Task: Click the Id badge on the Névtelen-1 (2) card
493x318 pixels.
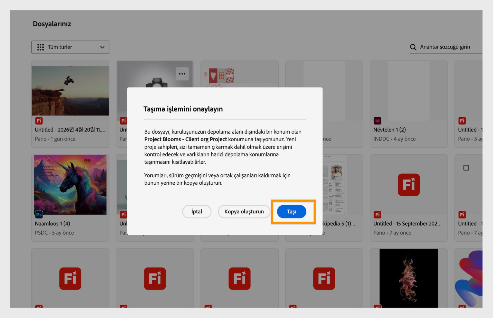Action: point(377,121)
